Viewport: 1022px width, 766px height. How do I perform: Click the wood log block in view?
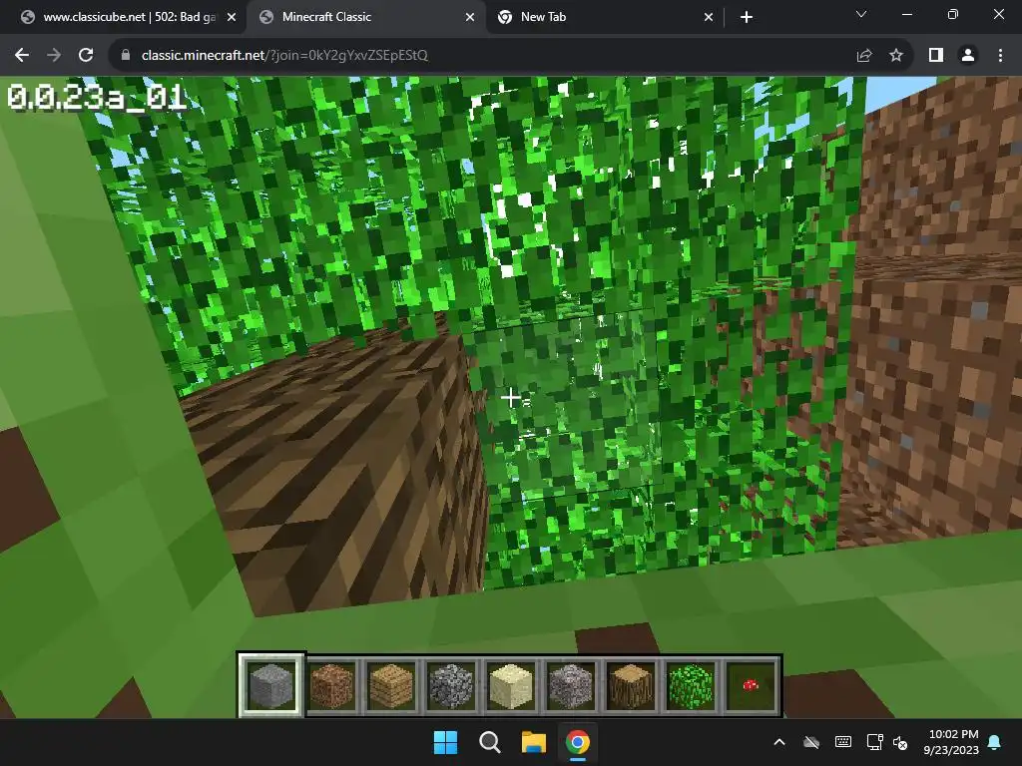[x=339, y=469]
